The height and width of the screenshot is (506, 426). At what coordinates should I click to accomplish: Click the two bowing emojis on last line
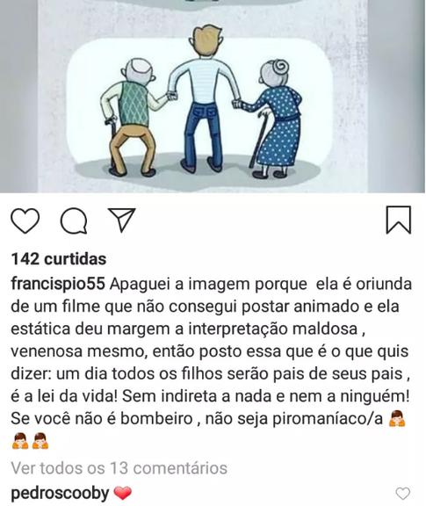click(30, 442)
